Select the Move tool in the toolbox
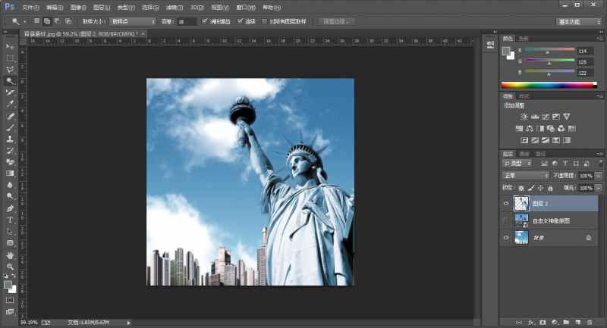The image size is (607, 328). tap(11, 46)
